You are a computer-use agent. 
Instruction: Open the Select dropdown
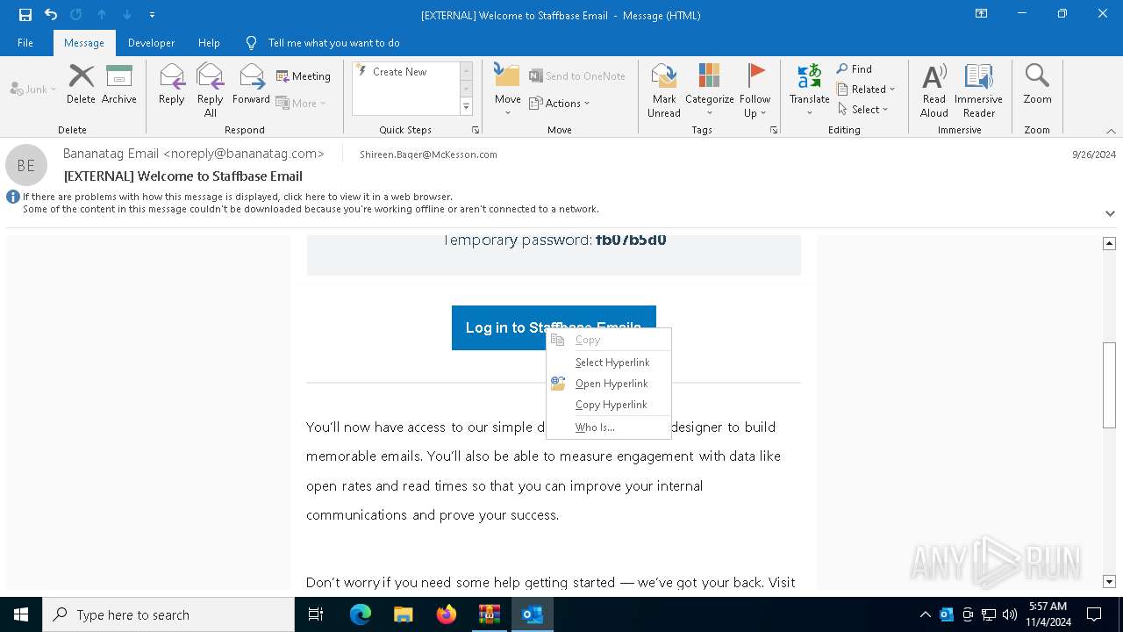tap(863, 110)
